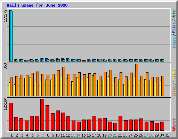Screen dimensions: 178x139
Task: Click green day label 27 on the x-axis
Action: click(x=146, y=135)
